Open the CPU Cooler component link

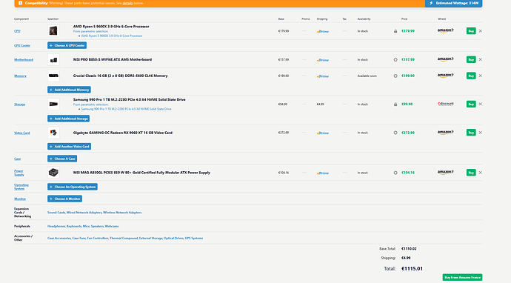point(22,46)
